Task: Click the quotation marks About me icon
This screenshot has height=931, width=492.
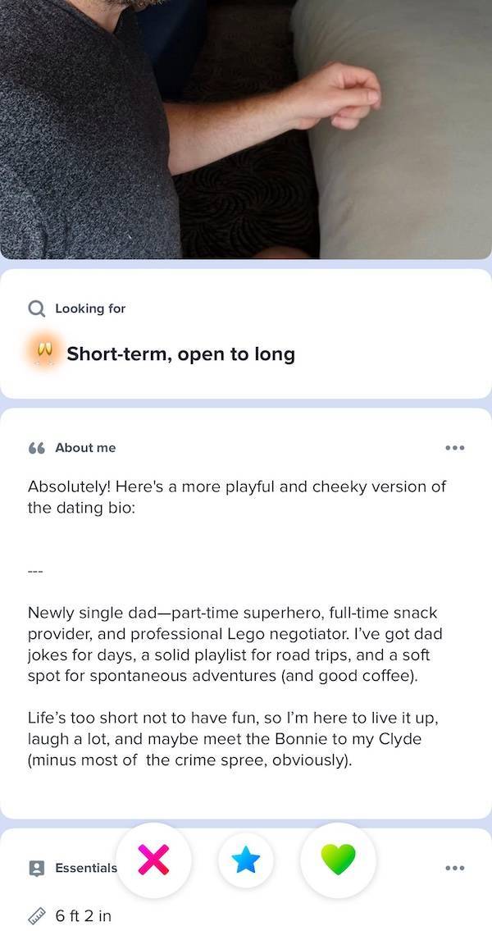Action: 34,447
